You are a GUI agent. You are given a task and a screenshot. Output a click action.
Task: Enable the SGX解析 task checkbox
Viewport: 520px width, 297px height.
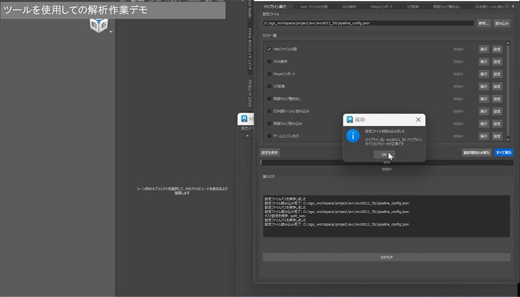click(269, 61)
